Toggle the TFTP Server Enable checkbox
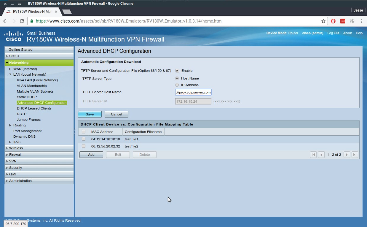 (177, 71)
